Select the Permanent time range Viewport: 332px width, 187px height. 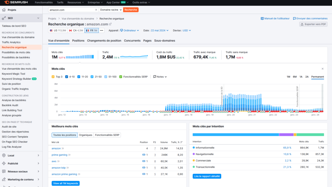317,77
